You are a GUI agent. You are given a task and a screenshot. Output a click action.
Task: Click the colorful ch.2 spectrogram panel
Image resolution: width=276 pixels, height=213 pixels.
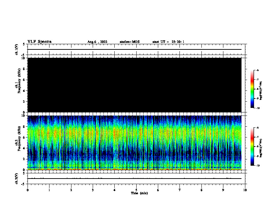[135, 143]
